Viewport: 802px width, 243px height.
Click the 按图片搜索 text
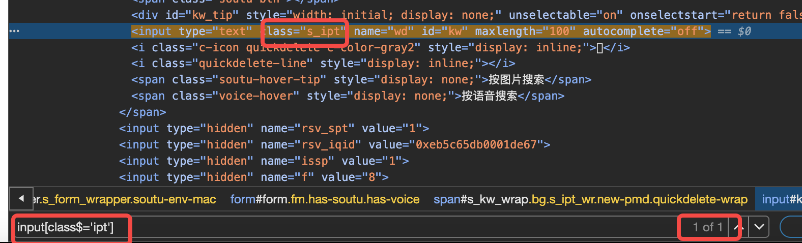pyautogui.click(x=517, y=79)
